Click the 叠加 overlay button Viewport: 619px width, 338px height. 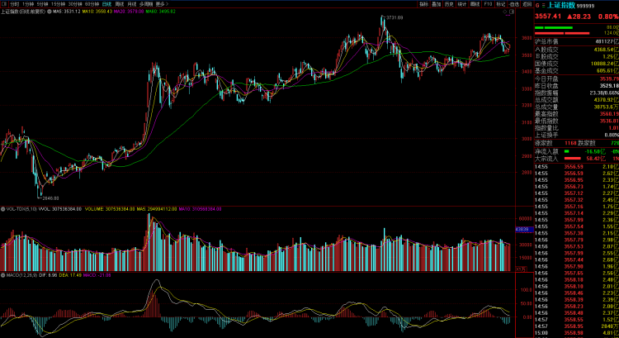(x=436, y=4)
